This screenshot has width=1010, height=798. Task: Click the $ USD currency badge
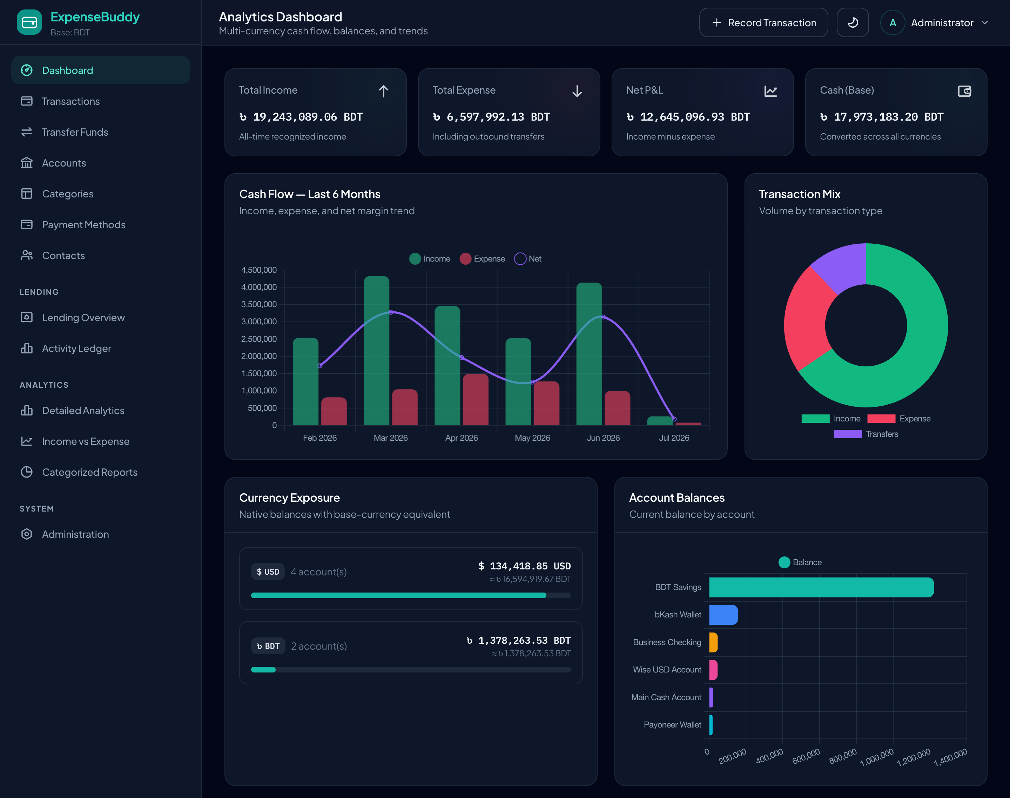pos(268,572)
